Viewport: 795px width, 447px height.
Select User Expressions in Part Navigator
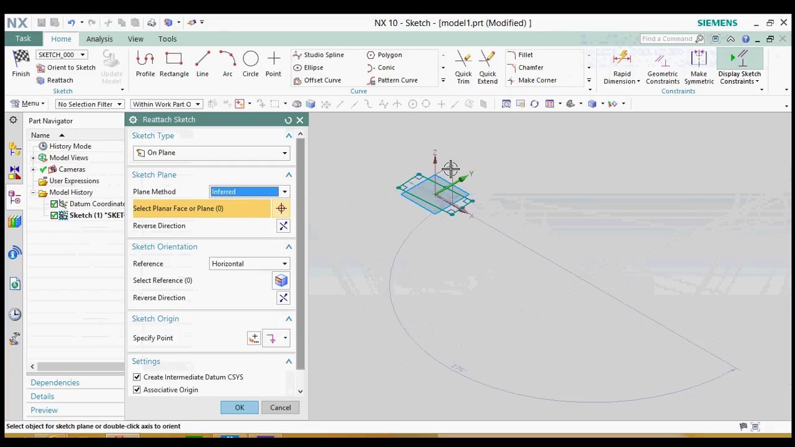point(74,181)
